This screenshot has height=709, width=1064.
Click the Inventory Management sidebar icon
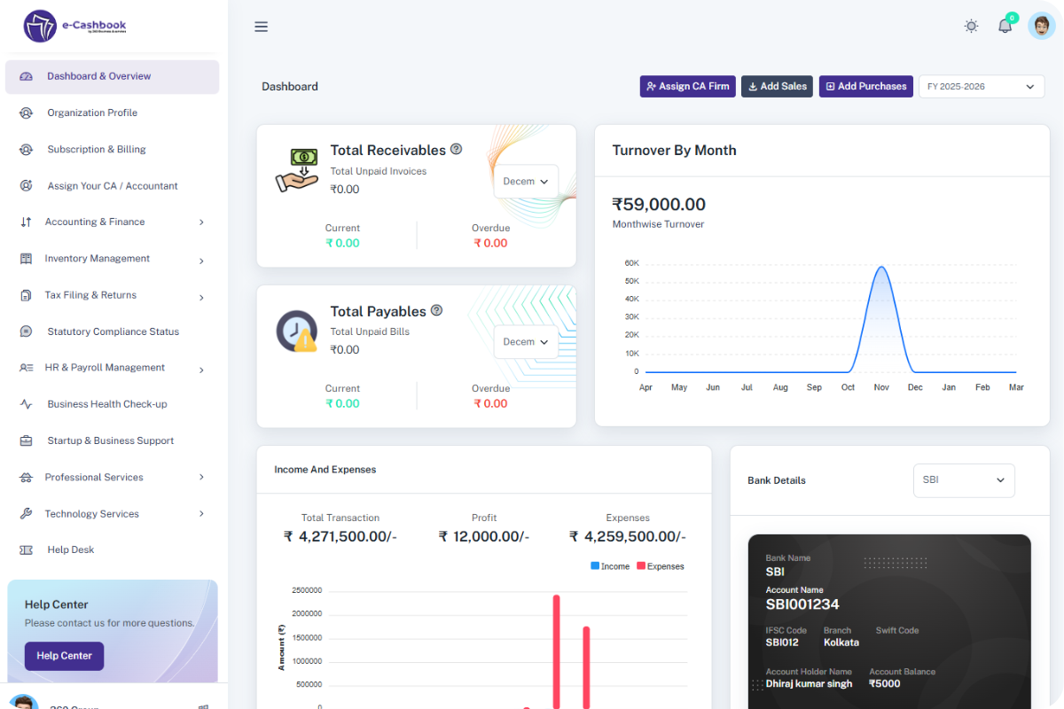point(24,258)
